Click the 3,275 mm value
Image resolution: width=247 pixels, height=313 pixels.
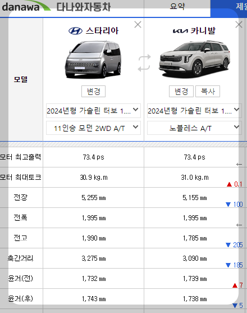pyautogui.click(x=94, y=258)
